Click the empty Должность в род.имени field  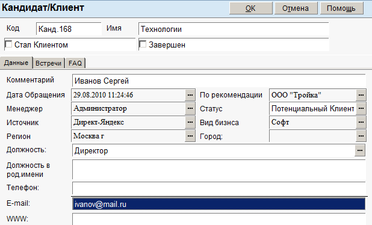pyautogui.click(x=219, y=169)
